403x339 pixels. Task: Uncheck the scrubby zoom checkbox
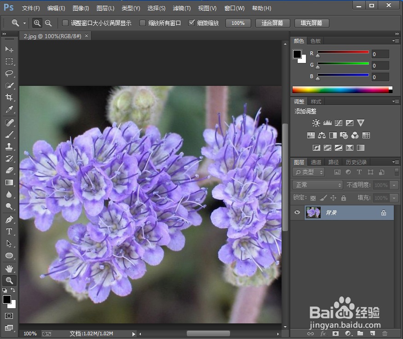click(192, 23)
